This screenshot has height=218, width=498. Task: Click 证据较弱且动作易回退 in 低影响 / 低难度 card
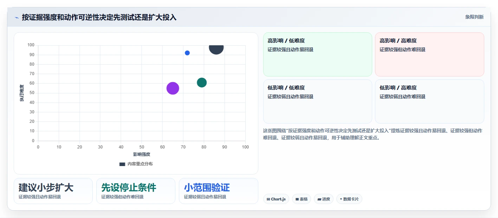coord(290,97)
